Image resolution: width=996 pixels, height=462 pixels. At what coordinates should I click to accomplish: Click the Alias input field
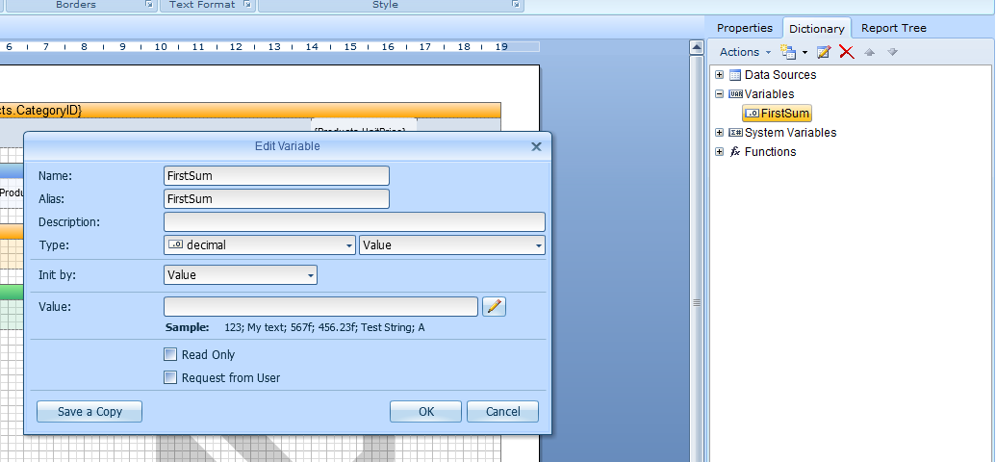276,199
